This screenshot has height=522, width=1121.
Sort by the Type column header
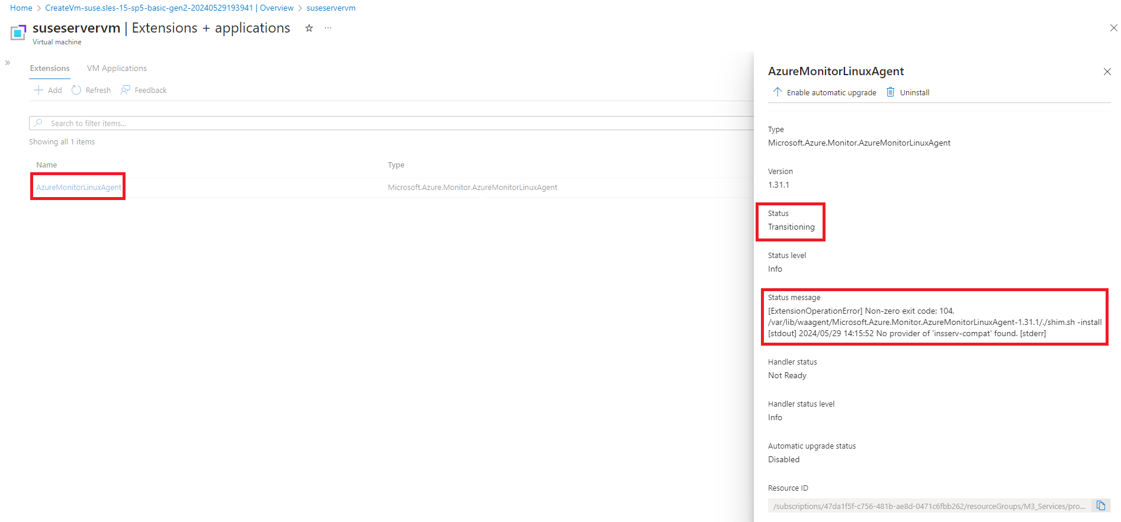(x=396, y=165)
